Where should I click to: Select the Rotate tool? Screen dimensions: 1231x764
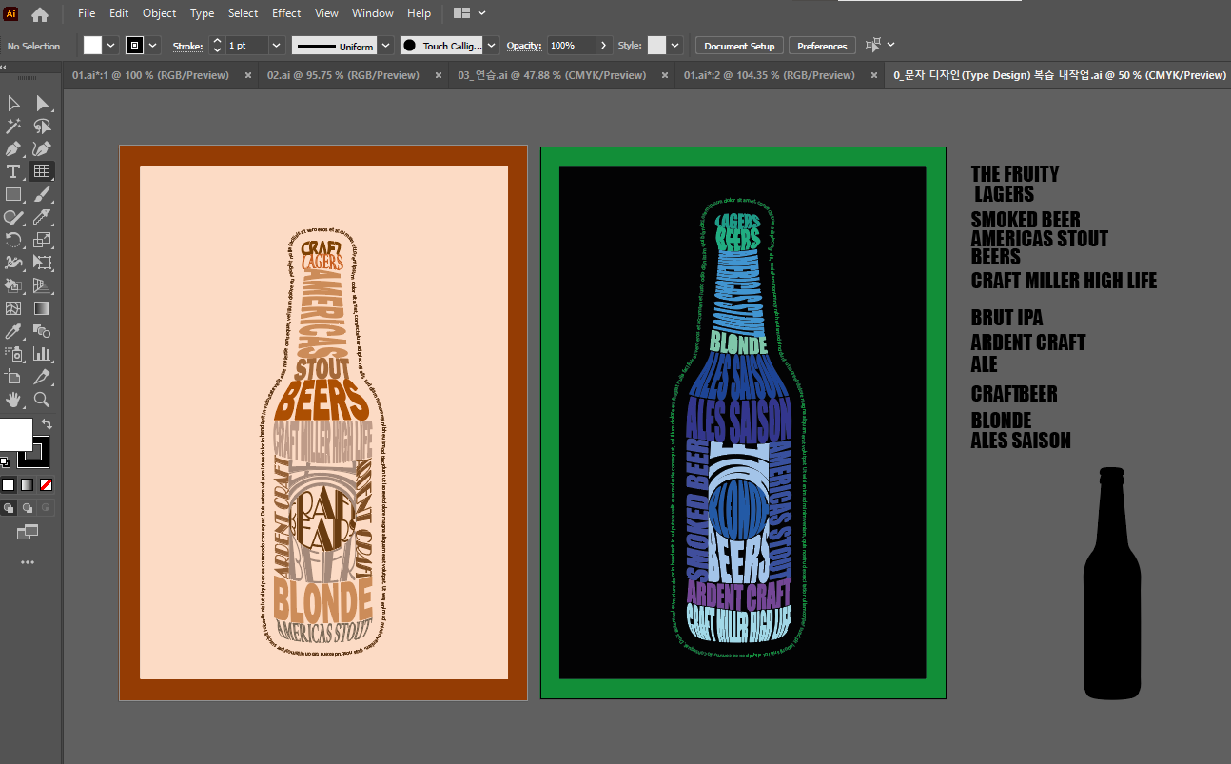tap(13, 240)
